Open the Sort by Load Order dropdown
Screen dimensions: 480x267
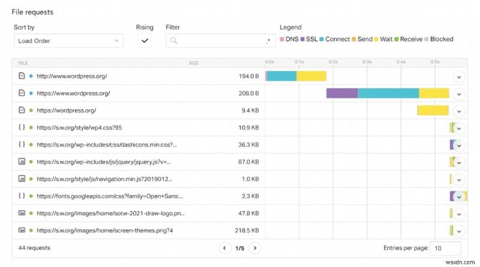point(68,41)
